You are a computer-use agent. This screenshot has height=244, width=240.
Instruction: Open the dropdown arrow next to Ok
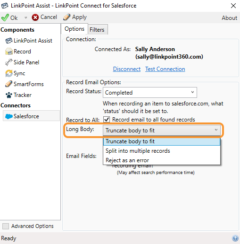(x=25, y=17)
